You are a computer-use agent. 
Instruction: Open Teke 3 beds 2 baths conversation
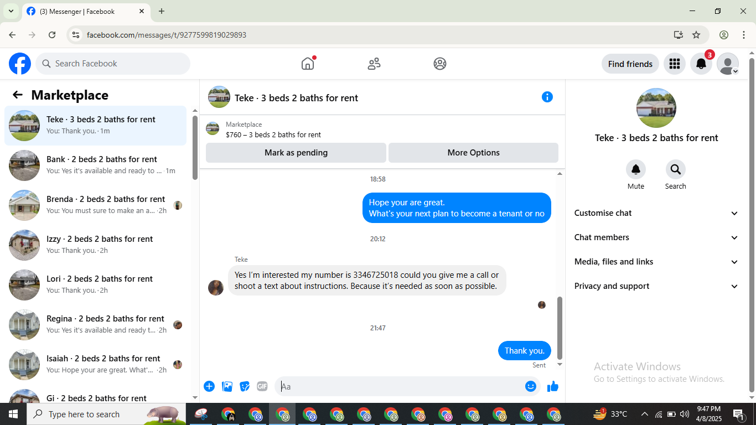click(x=96, y=126)
